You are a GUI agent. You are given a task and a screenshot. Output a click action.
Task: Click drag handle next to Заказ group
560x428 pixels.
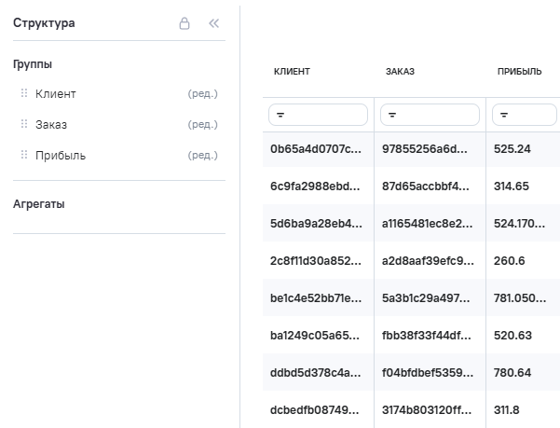point(24,125)
